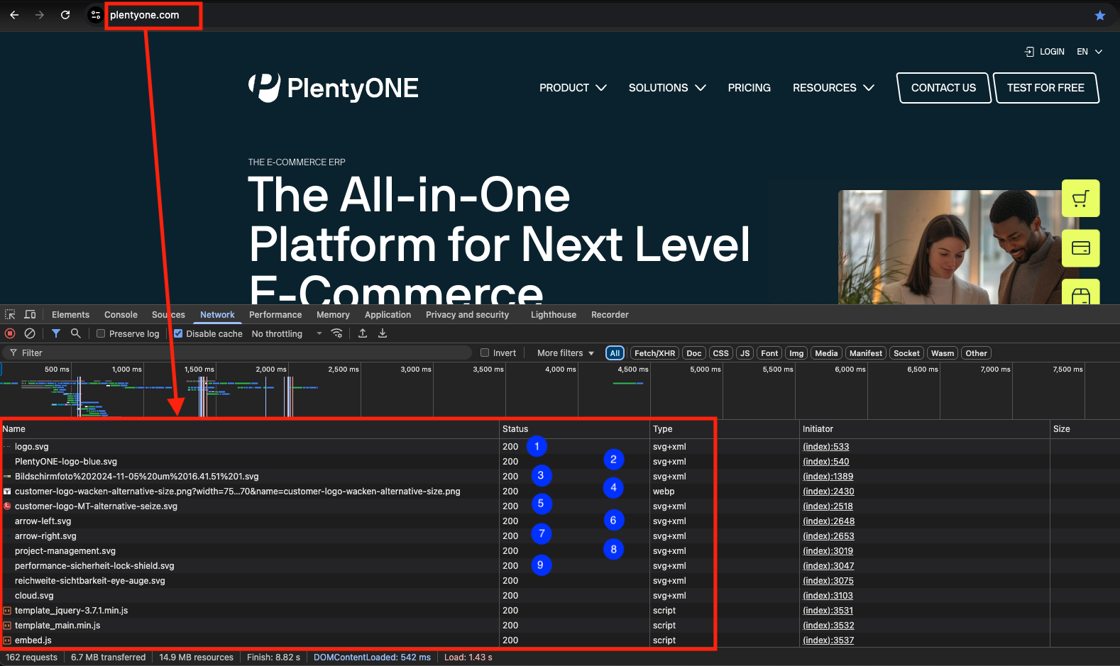Click the import HAR file icon
The height and width of the screenshot is (666, 1120).
pyautogui.click(x=363, y=333)
